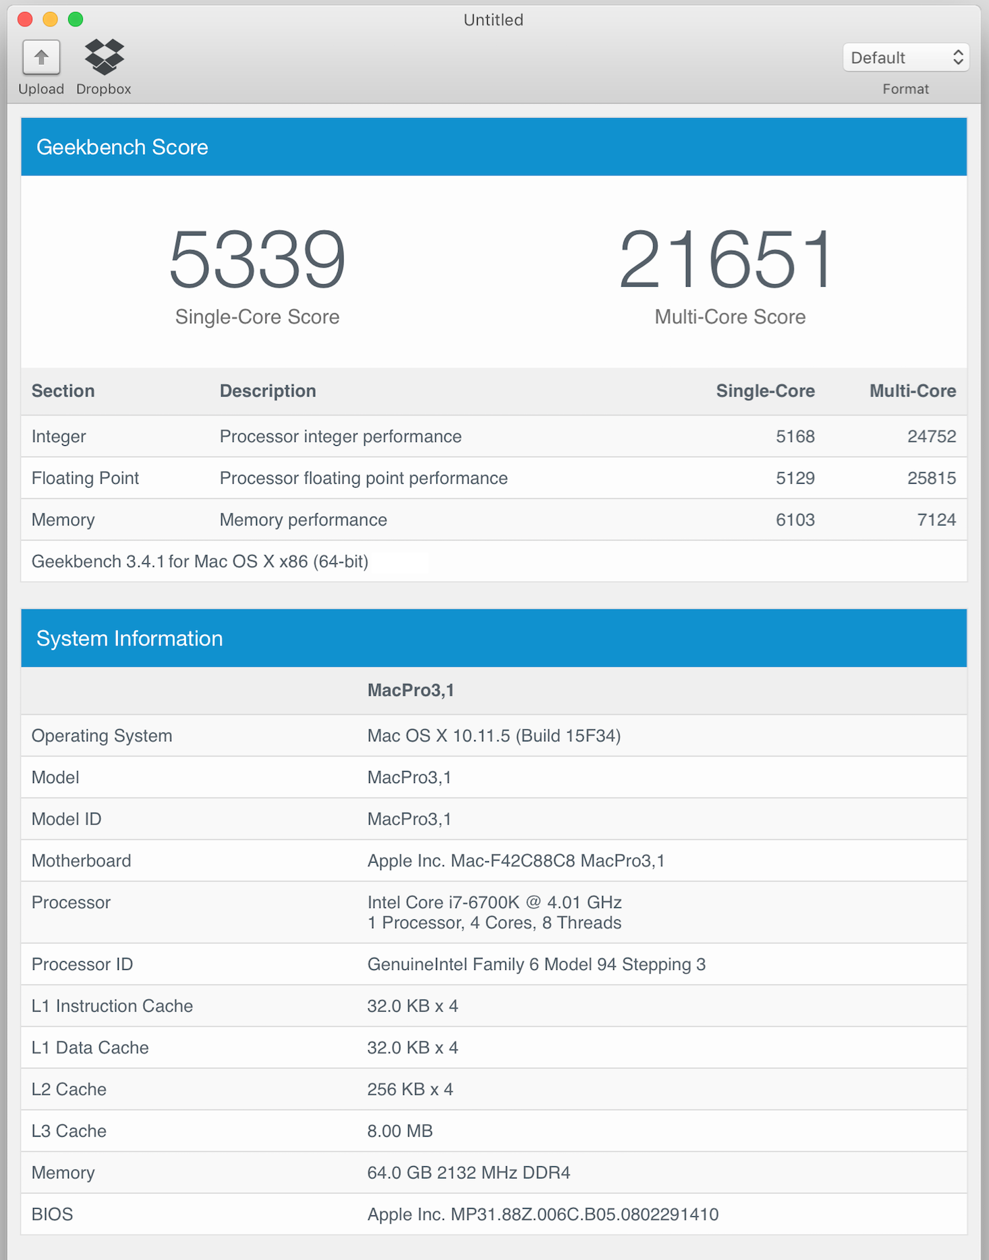989x1260 pixels.
Task: Click L1 Data Cache label
Action: (90, 1048)
